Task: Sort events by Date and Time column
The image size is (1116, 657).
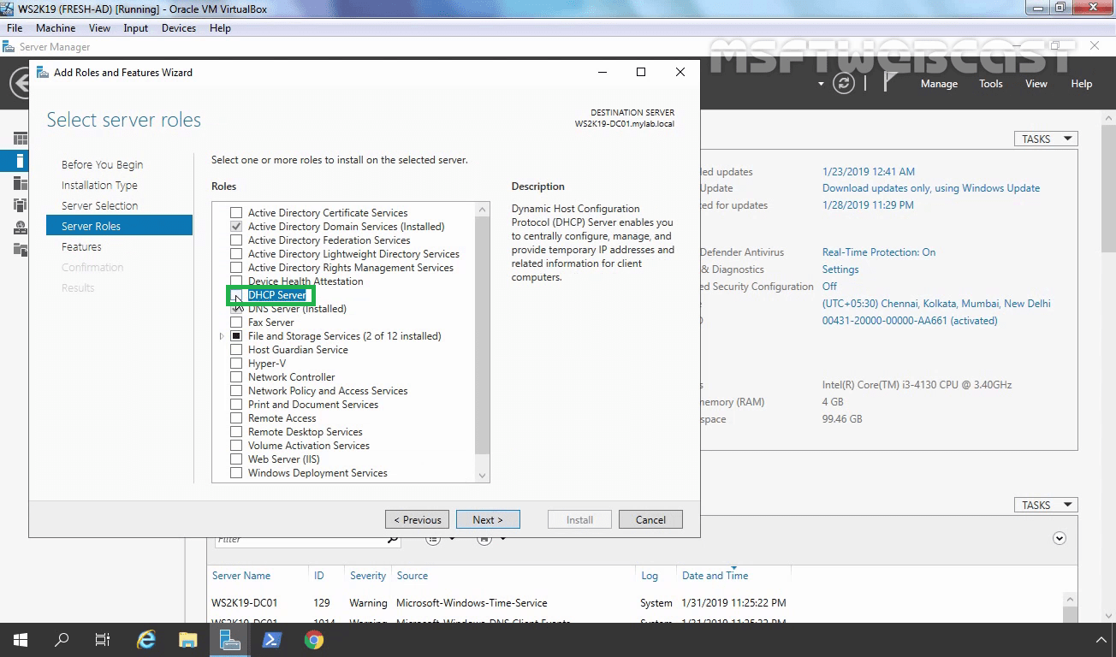Action: (715, 576)
